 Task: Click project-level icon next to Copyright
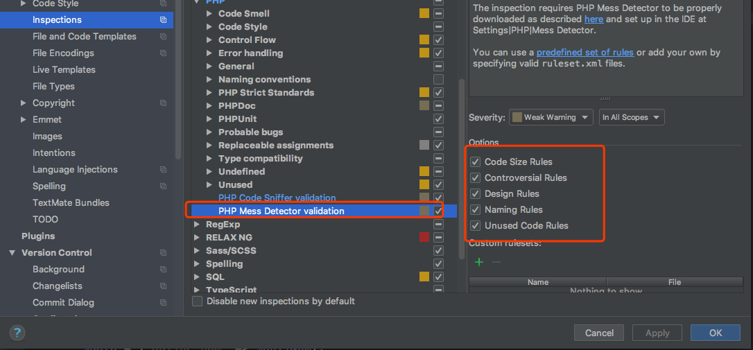pos(163,103)
